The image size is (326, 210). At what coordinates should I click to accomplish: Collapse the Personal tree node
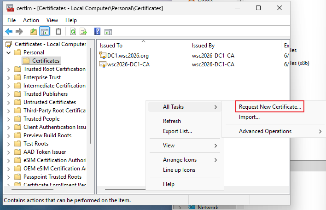pos(9,52)
